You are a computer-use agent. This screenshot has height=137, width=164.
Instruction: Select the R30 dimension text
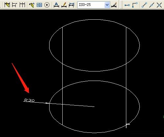29,100
